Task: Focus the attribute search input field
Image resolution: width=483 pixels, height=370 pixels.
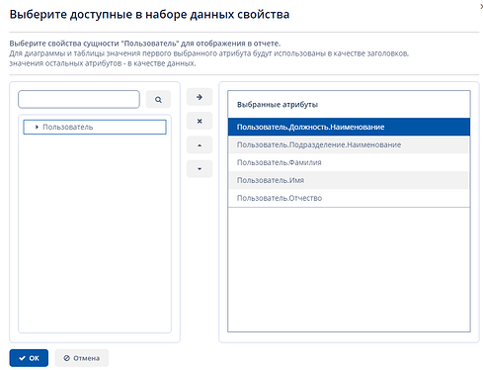Action: click(79, 99)
